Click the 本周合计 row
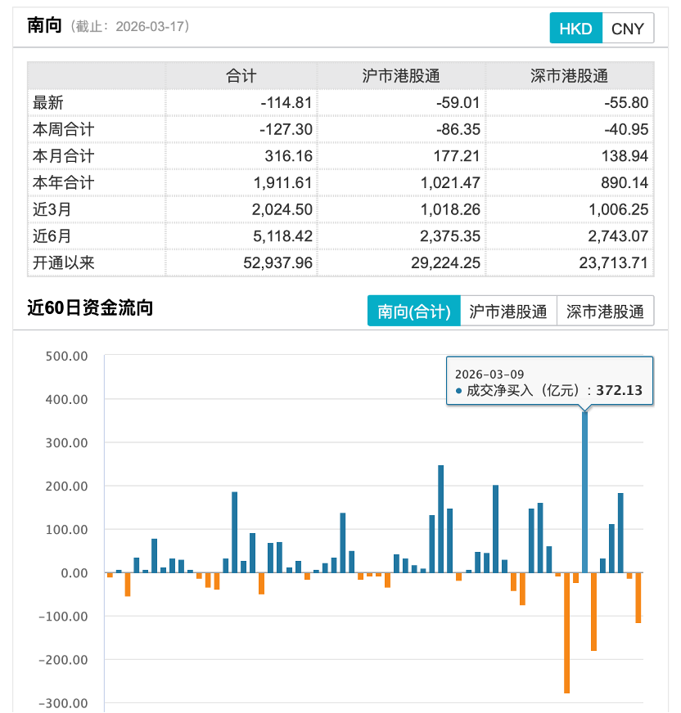Viewport: 681px width, 713px height. pos(61,130)
